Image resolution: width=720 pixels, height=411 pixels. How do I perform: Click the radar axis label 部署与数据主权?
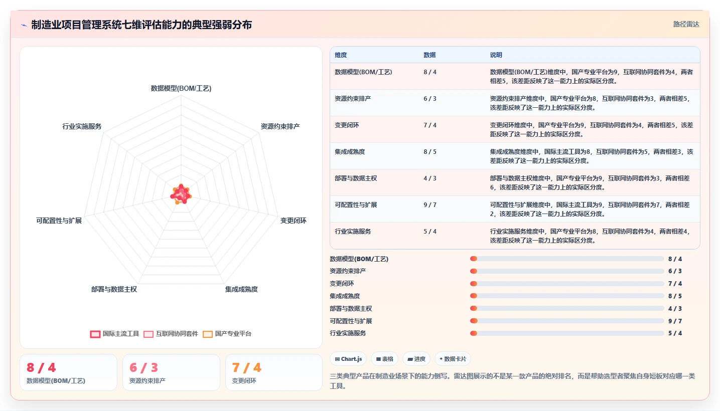(x=114, y=289)
